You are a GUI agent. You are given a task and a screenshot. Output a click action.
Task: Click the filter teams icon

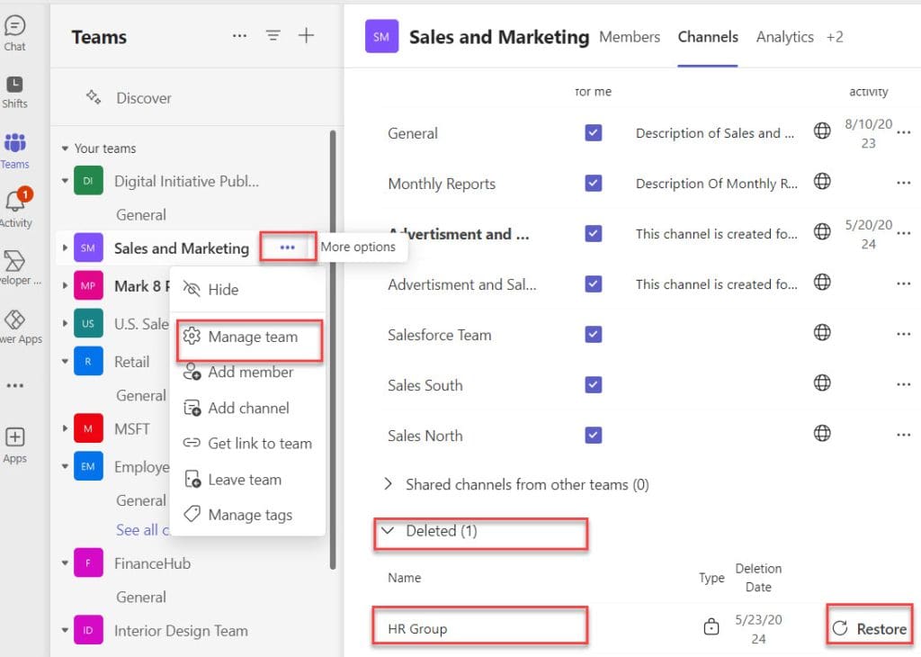tap(273, 36)
